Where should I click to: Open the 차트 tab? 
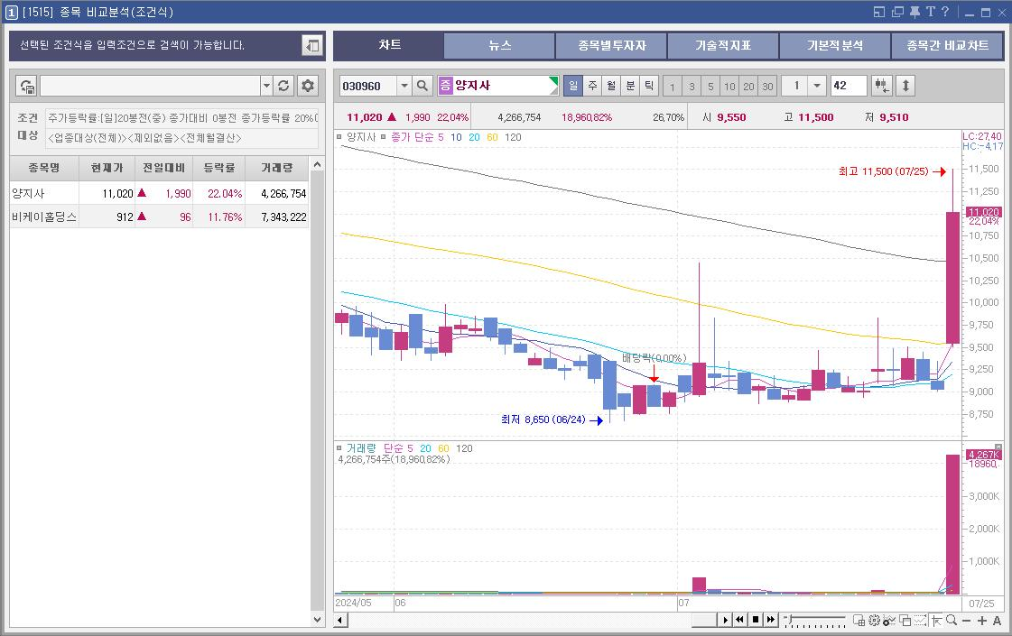click(389, 45)
